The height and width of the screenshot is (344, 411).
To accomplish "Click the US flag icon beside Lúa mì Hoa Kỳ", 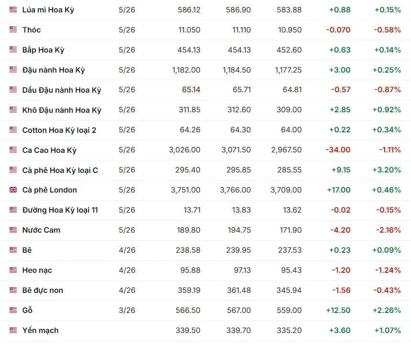I will point(13,10).
